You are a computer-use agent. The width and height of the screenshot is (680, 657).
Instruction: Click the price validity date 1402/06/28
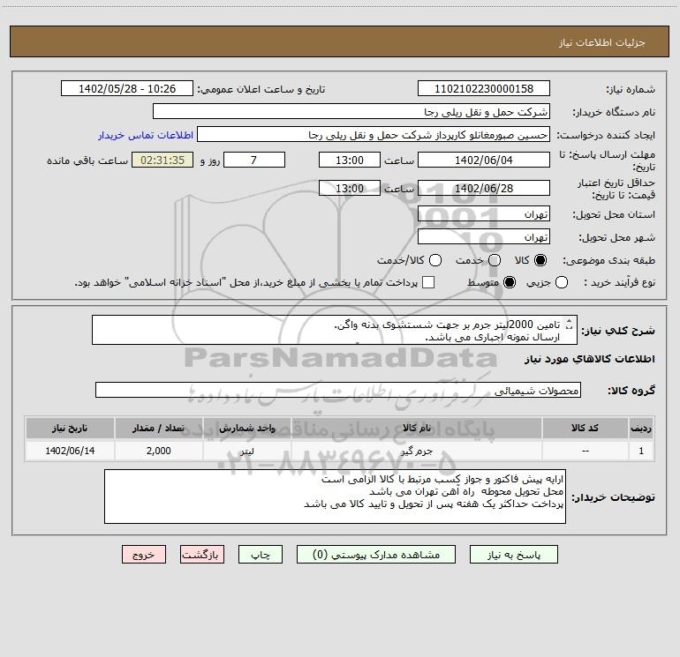tap(484, 188)
